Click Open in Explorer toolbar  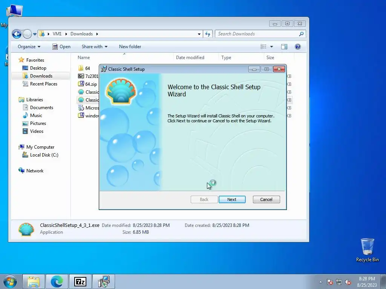click(61, 46)
